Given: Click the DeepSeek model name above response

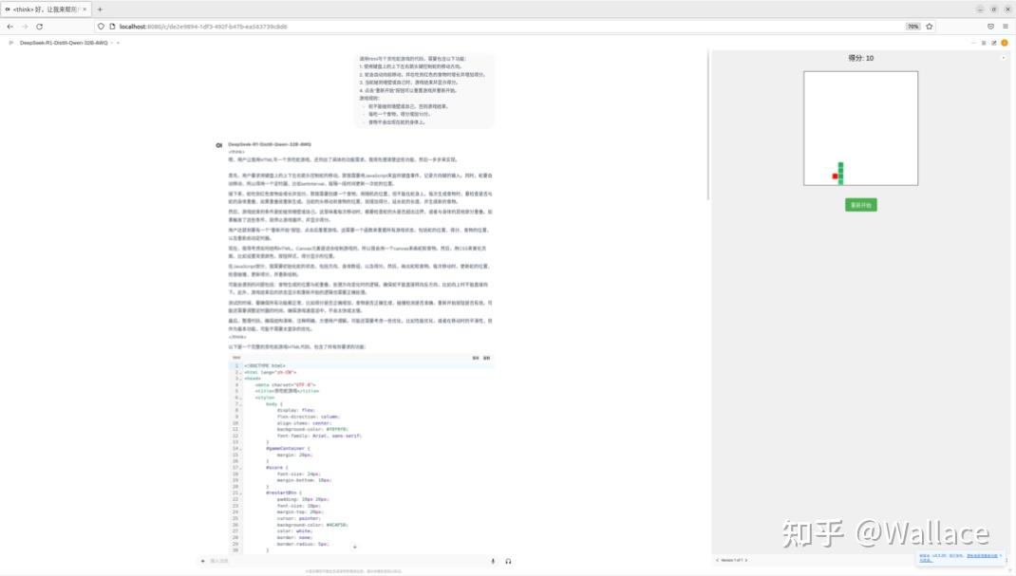Looking at the screenshot, I should click(x=270, y=144).
